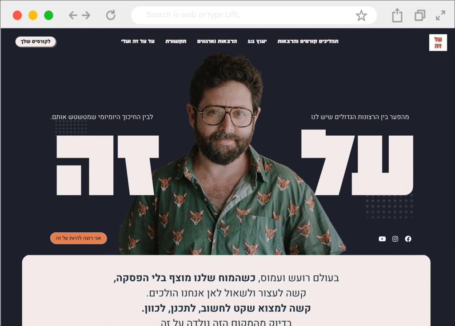Click the לקורסים שלך button

[x=36, y=41]
